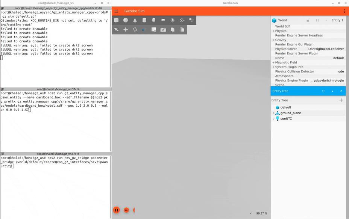Expand the ground_plane tree node
The image size is (349, 219).
coord(273,113)
